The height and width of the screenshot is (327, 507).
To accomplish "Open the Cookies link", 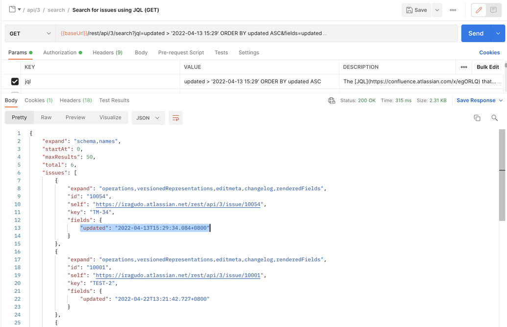I will (489, 52).
